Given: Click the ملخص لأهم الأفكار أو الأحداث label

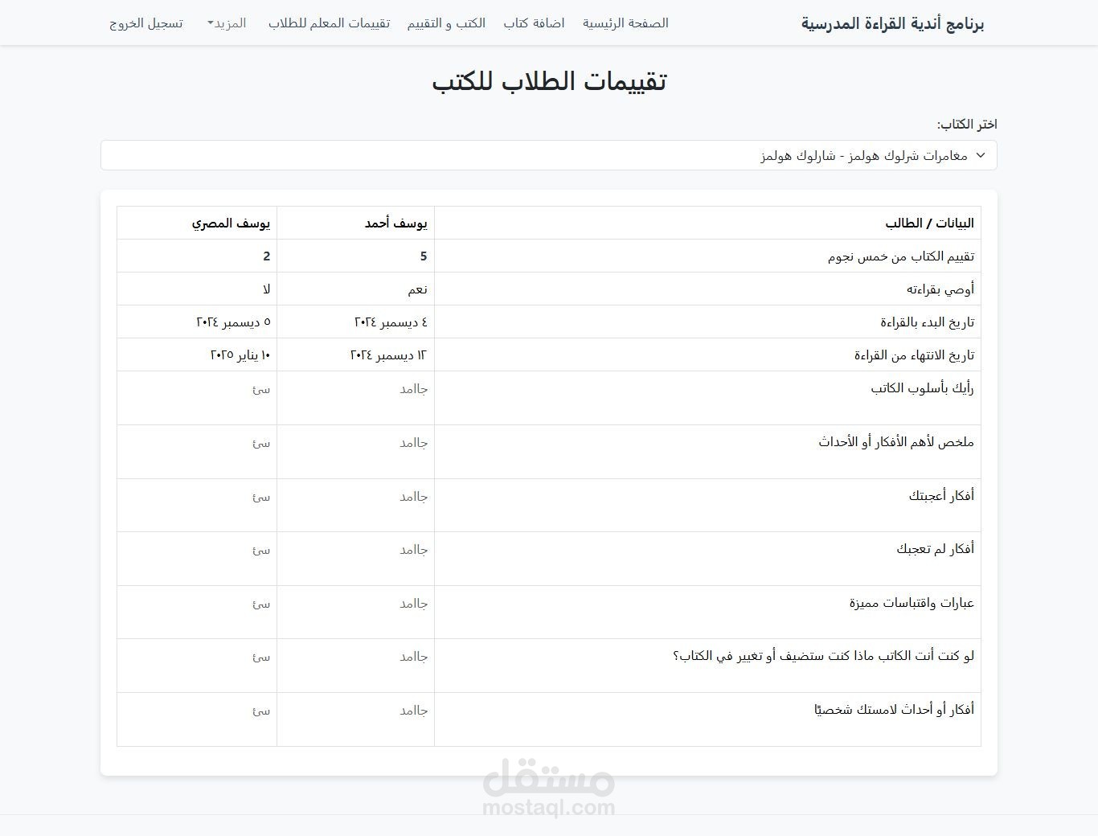Looking at the screenshot, I should [896, 442].
